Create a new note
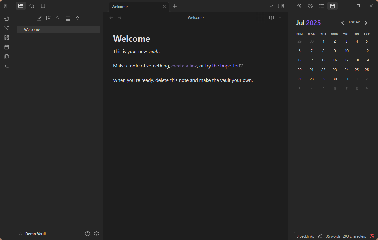 tap(39, 18)
